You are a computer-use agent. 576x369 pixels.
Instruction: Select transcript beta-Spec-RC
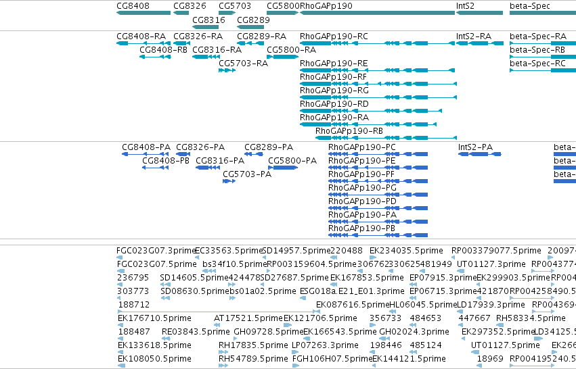543,70
